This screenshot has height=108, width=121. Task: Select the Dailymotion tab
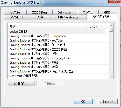[x=65, y=12]
